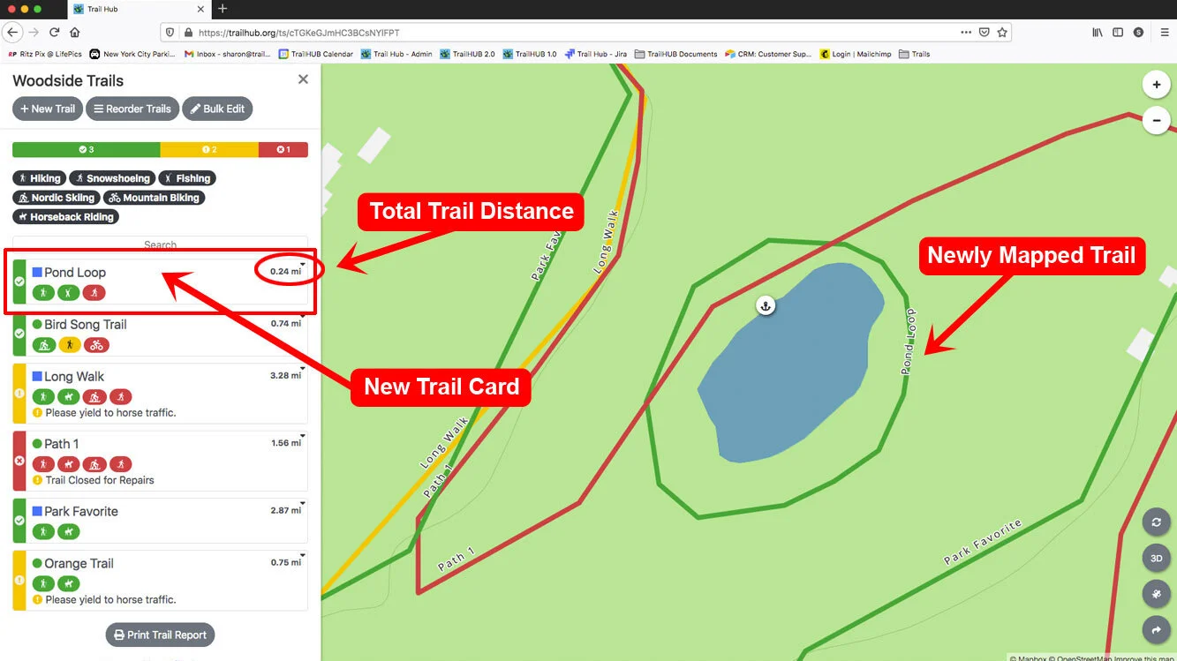Click the Print Trail Report button
This screenshot has height=661, width=1177.
(x=160, y=635)
